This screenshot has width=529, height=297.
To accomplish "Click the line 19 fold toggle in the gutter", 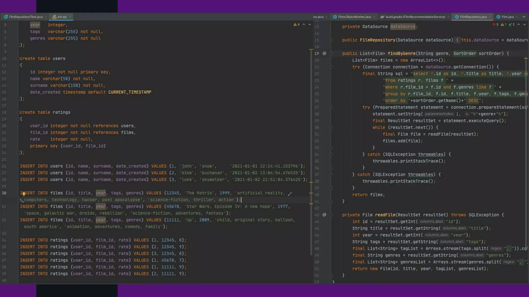I will click(x=331, y=54).
